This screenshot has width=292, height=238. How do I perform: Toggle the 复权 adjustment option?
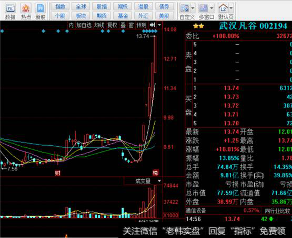click(x=112, y=25)
